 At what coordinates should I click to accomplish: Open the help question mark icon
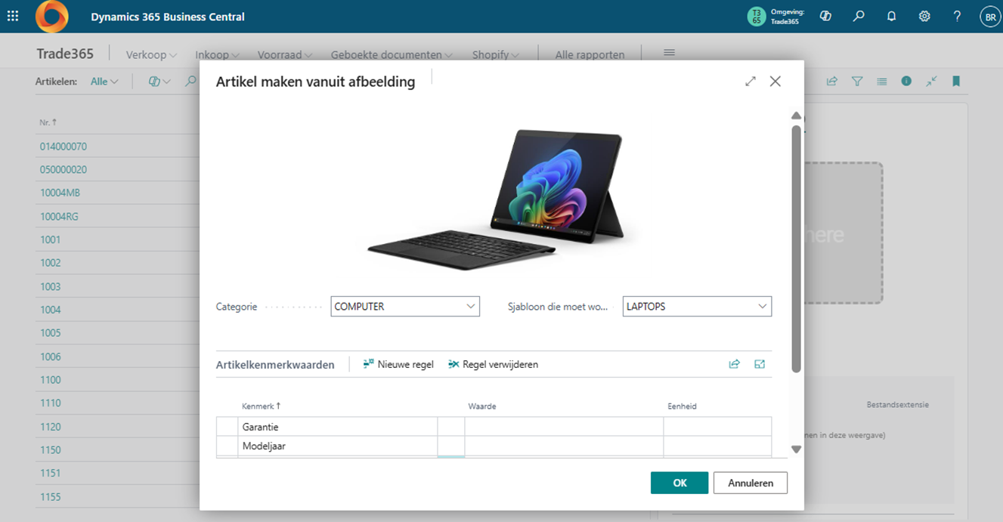pyautogui.click(x=957, y=16)
